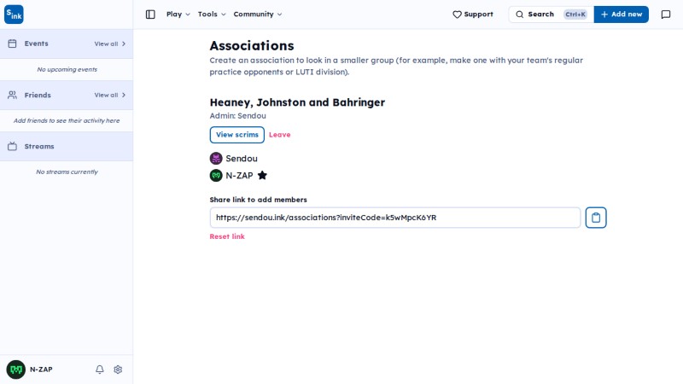Open N-ZAP profile avatar in sidebar footer

click(16, 369)
